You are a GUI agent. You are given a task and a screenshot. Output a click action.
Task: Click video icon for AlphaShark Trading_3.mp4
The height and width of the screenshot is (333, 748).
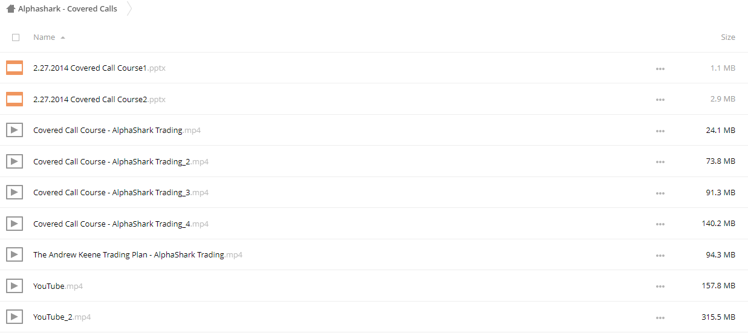tap(15, 192)
